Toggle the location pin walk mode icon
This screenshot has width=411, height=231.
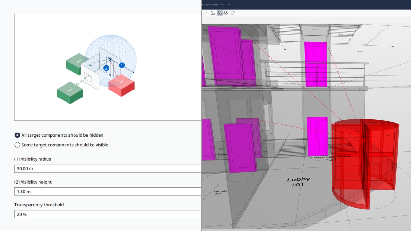(x=220, y=13)
